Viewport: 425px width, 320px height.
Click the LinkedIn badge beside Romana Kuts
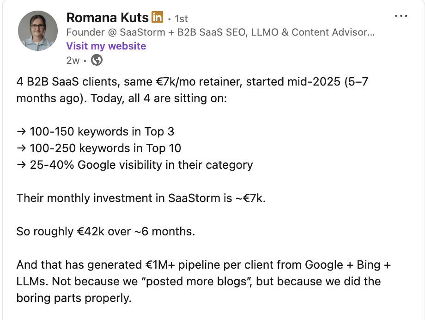pos(156,17)
